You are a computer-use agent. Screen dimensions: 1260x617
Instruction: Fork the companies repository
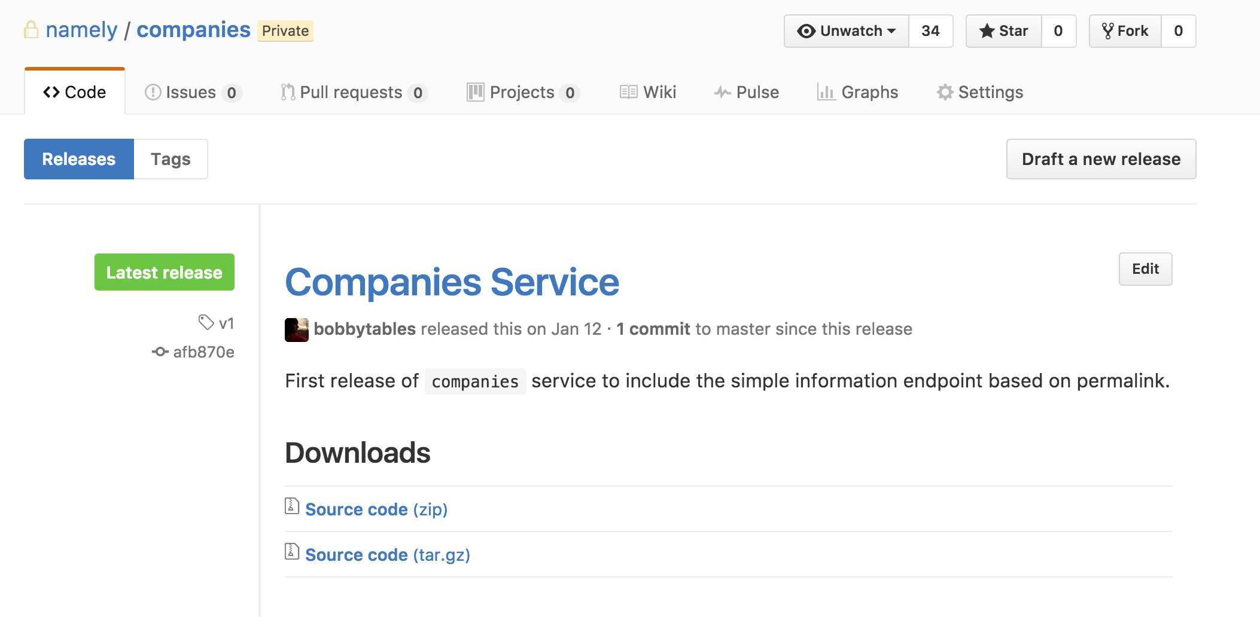tap(1125, 31)
